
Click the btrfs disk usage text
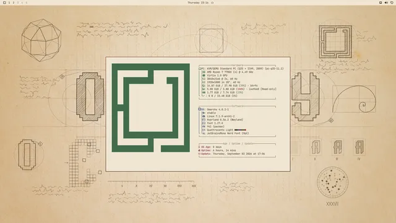click(x=233, y=85)
